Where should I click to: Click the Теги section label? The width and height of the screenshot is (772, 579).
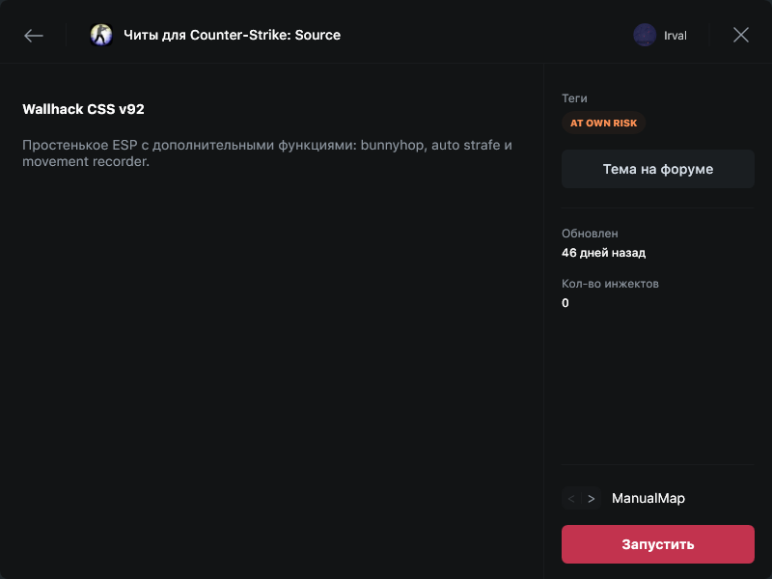tap(574, 98)
